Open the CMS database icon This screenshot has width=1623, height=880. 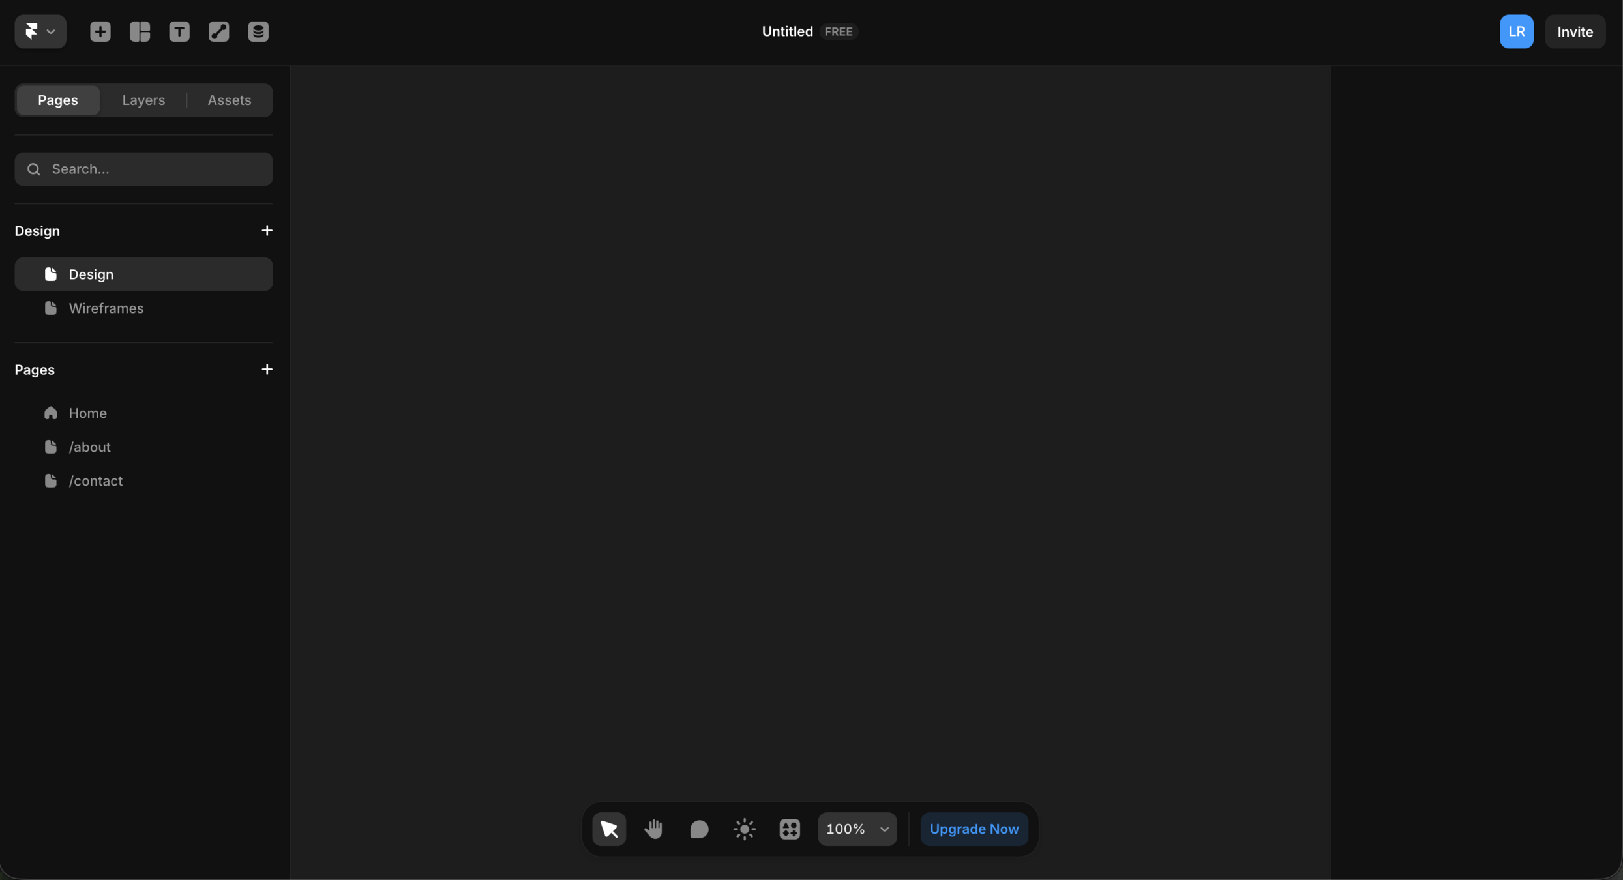(x=258, y=31)
